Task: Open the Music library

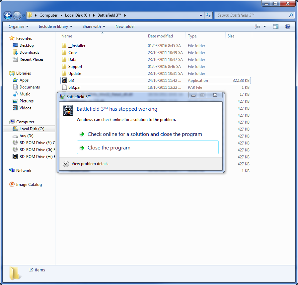Action: tap(25, 94)
